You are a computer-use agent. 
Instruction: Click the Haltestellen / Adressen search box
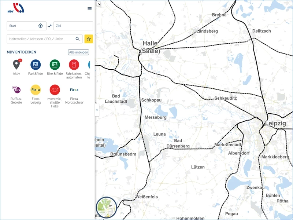(x=40, y=39)
